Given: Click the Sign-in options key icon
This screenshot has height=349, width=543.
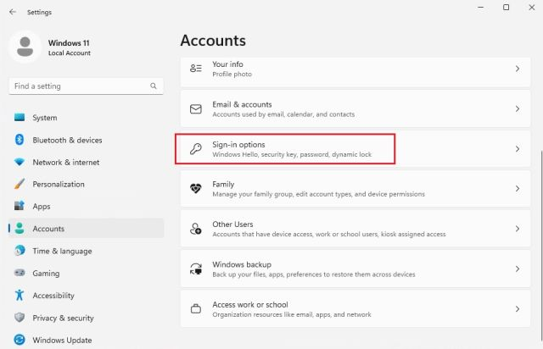Looking at the screenshot, I should 196,149.
